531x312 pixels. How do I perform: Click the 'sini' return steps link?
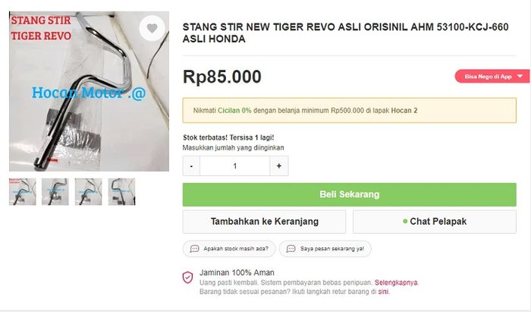383,291
